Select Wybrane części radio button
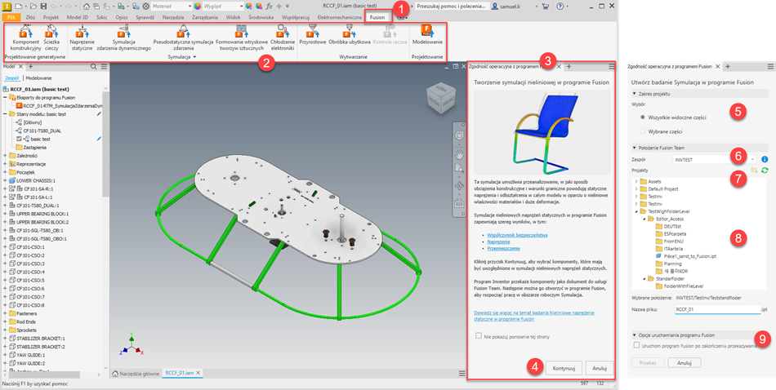The width and height of the screenshot is (776, 390). point(643,131)
